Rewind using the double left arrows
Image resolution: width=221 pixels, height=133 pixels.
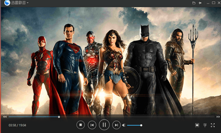5,117
